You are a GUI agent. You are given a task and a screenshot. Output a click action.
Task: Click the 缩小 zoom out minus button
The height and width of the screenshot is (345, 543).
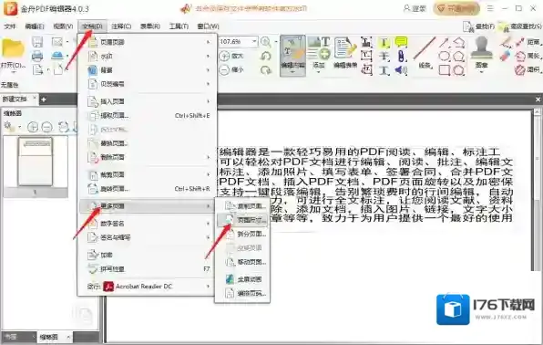(231, 69)
